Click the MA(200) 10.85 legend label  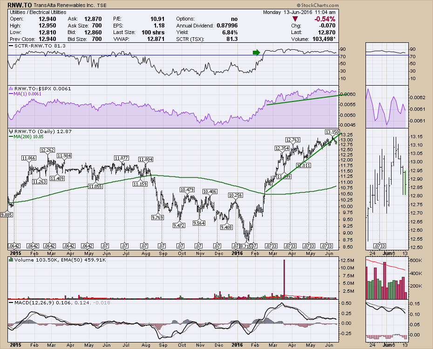point(28,136)
